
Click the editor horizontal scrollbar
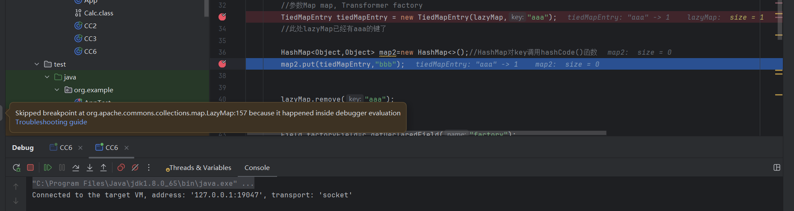[426, 133]
